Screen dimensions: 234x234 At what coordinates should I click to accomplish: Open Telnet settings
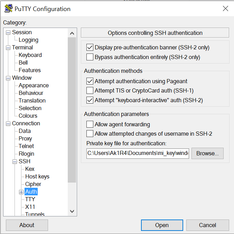[x=26, y=146]
